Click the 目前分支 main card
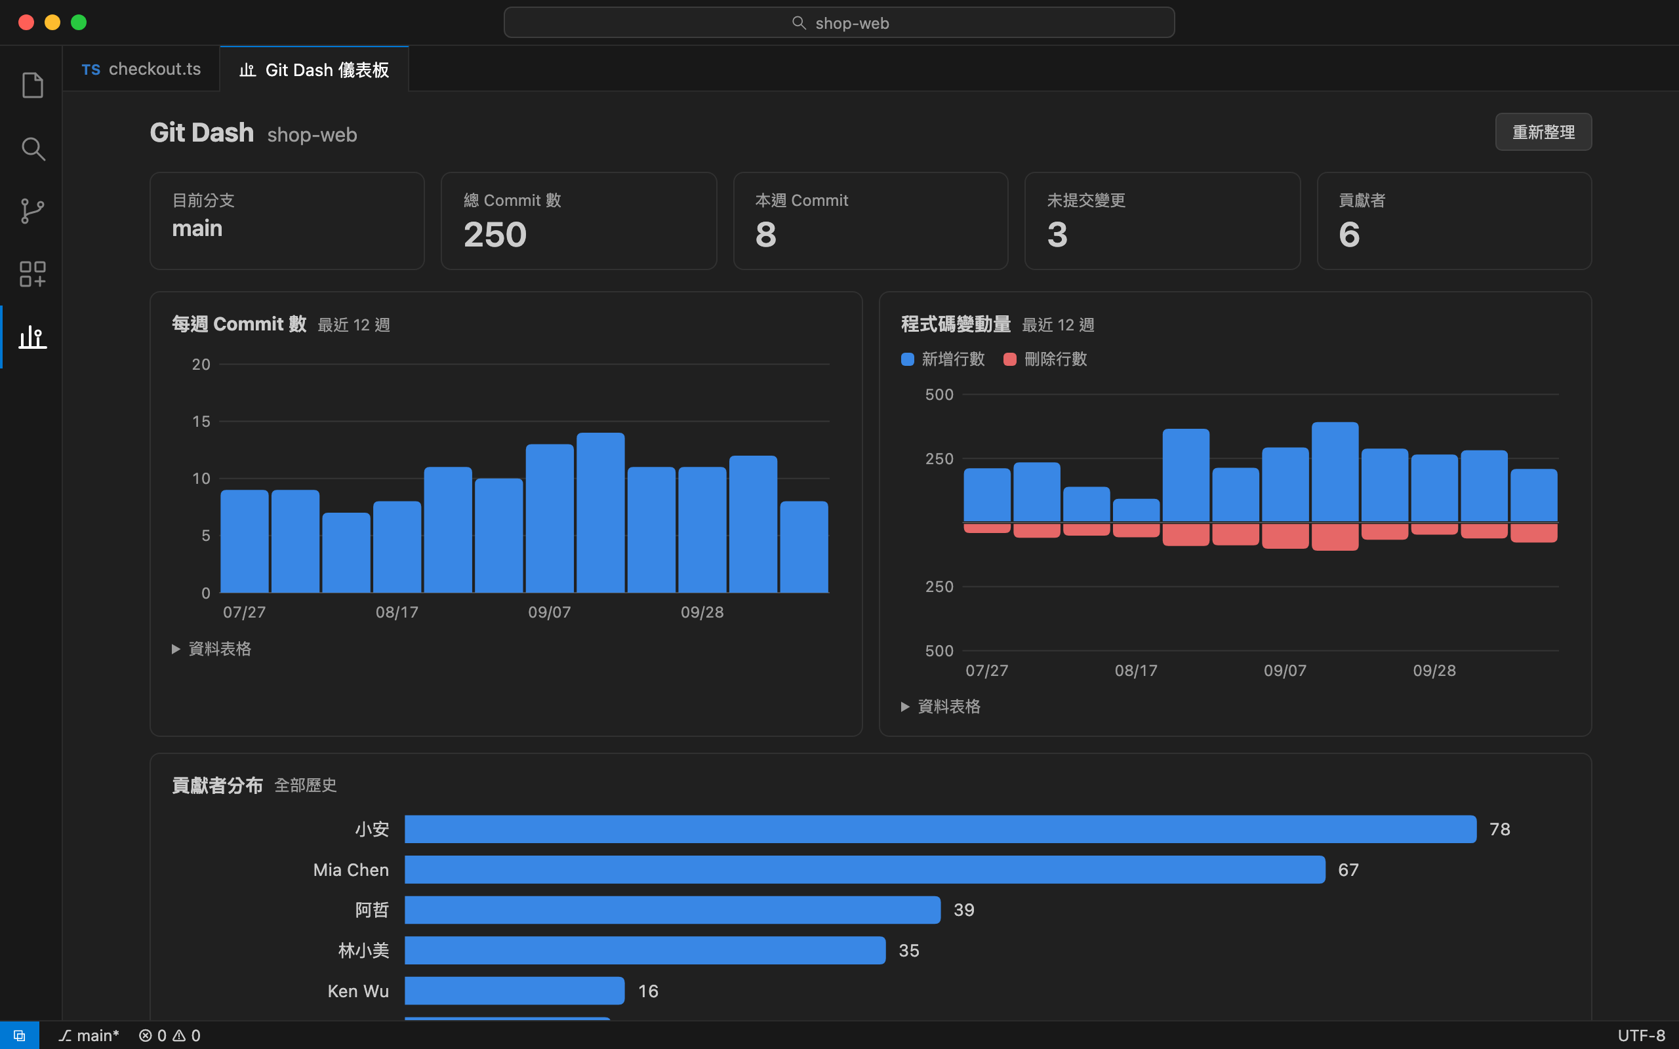This screenshot has width=1679, height=1049. 287,221
